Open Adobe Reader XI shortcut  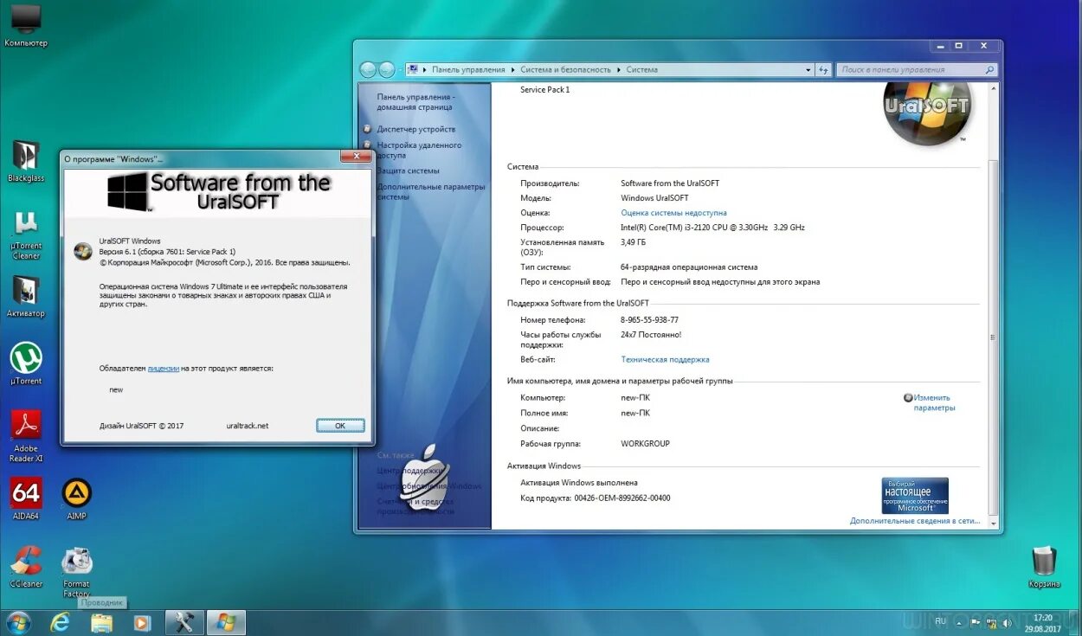point(25,435)
